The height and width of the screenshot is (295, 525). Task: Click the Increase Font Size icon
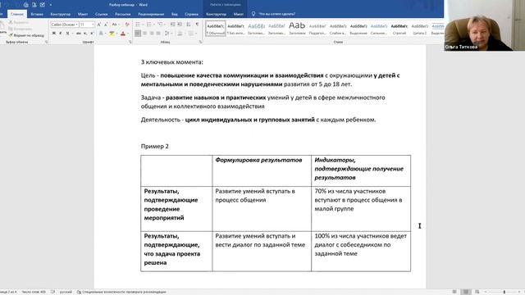99,25
